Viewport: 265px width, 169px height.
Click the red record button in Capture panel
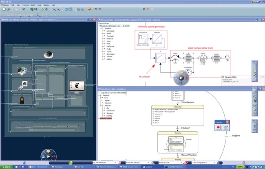pyautogui.click(x=218, y=127)
